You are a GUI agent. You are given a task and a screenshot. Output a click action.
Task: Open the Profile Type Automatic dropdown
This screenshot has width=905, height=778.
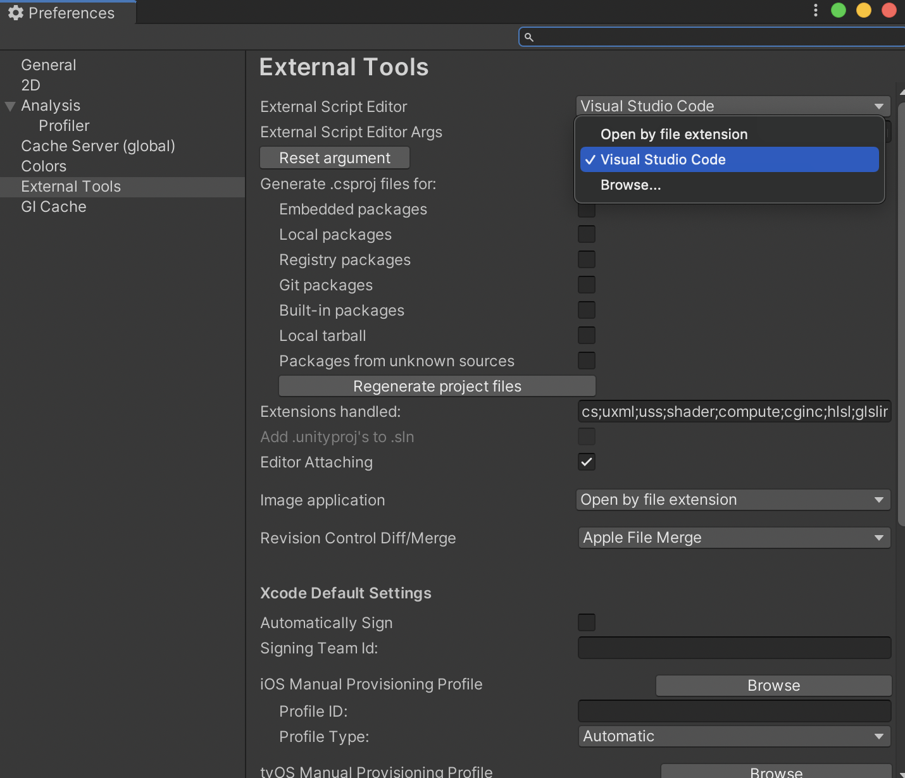click(735, 736)
